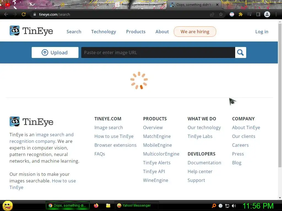Viewport: 282px width, 211px height.
Task: Click the orange search icon in tray
Action: (x=214, y=206)
